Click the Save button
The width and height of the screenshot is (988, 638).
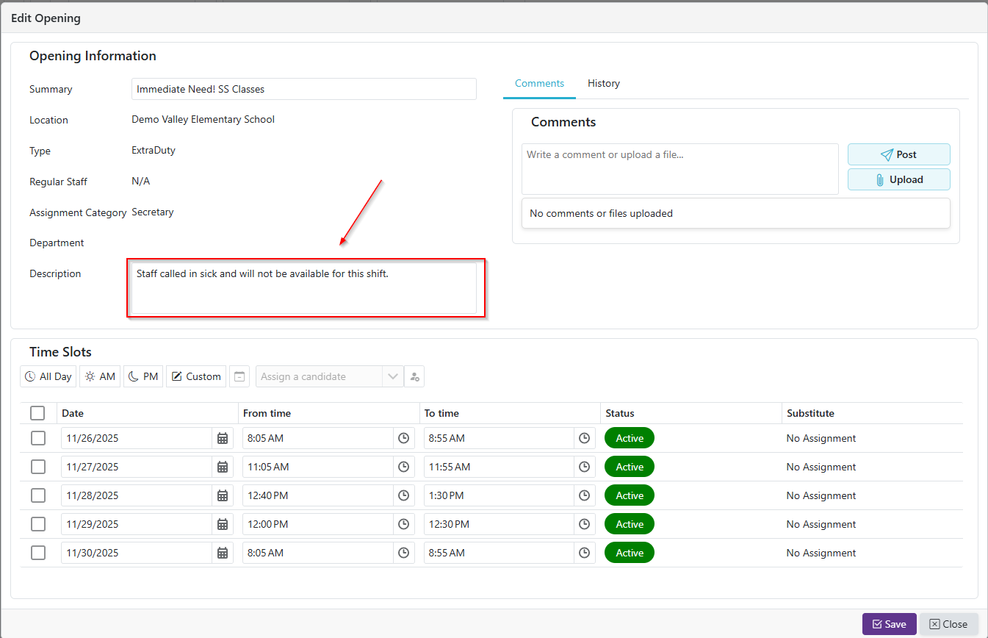pos(889,624)
